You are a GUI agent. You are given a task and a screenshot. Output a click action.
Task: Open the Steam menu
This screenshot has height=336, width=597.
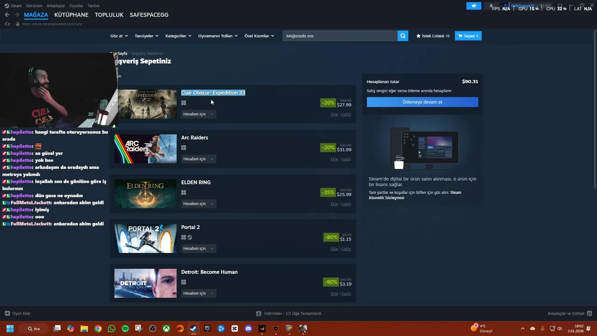(x=13, y=6)
